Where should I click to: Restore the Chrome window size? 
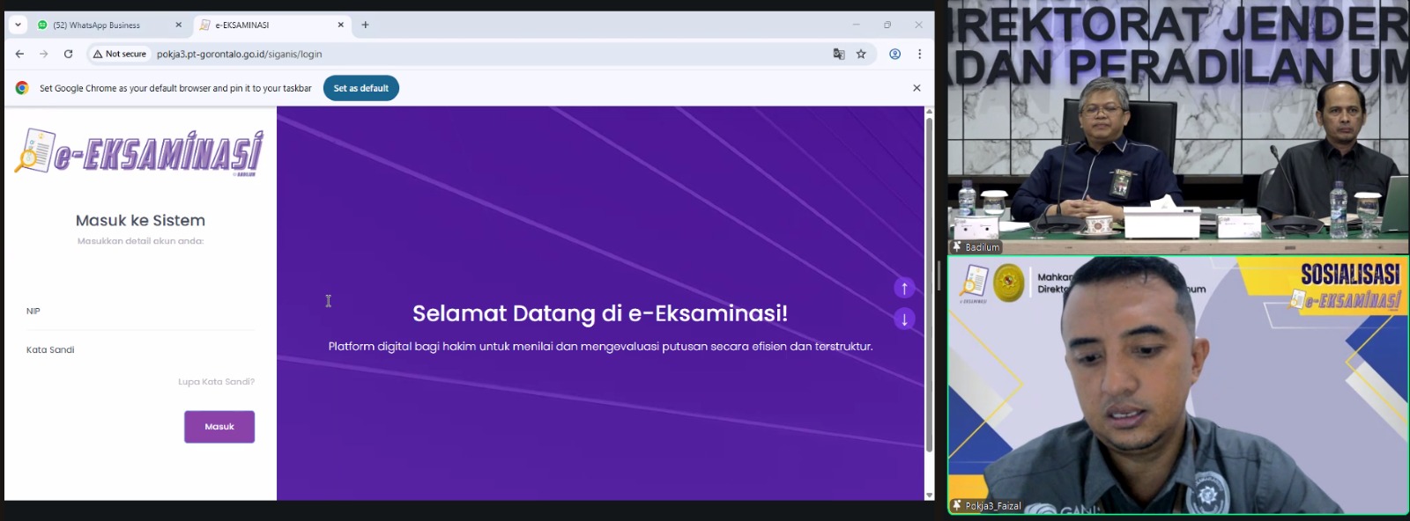887,25
